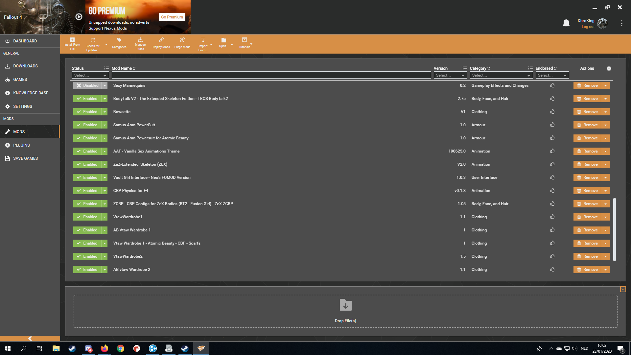Remove BodyTalk V2 mod

(x=587, y=99)
